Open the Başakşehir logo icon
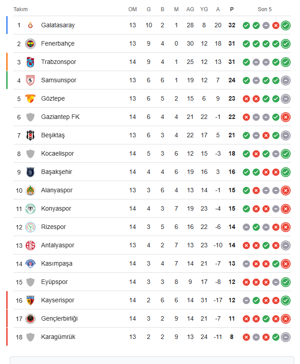 (30, 172)
